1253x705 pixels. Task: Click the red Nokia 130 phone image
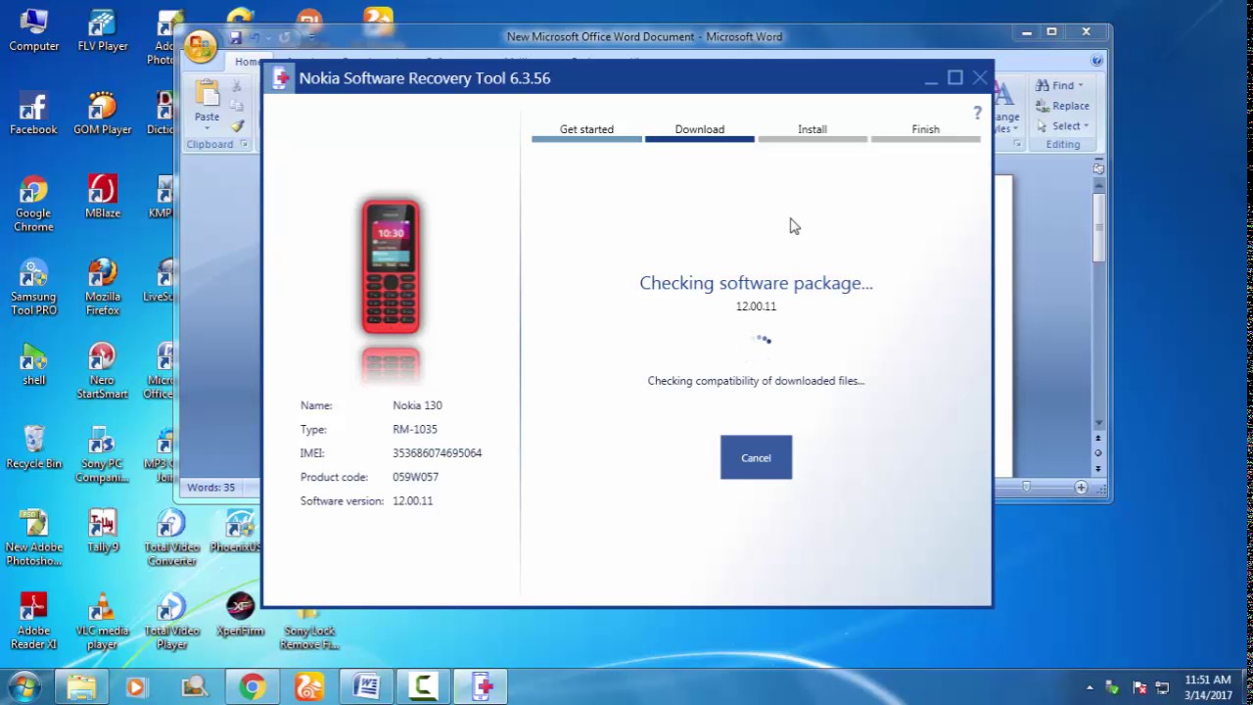[x=391, y=266]
